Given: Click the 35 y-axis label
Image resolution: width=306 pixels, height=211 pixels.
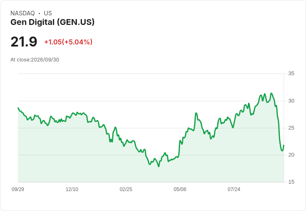Looking at the screenshot, I should click(x=291, y=74).
